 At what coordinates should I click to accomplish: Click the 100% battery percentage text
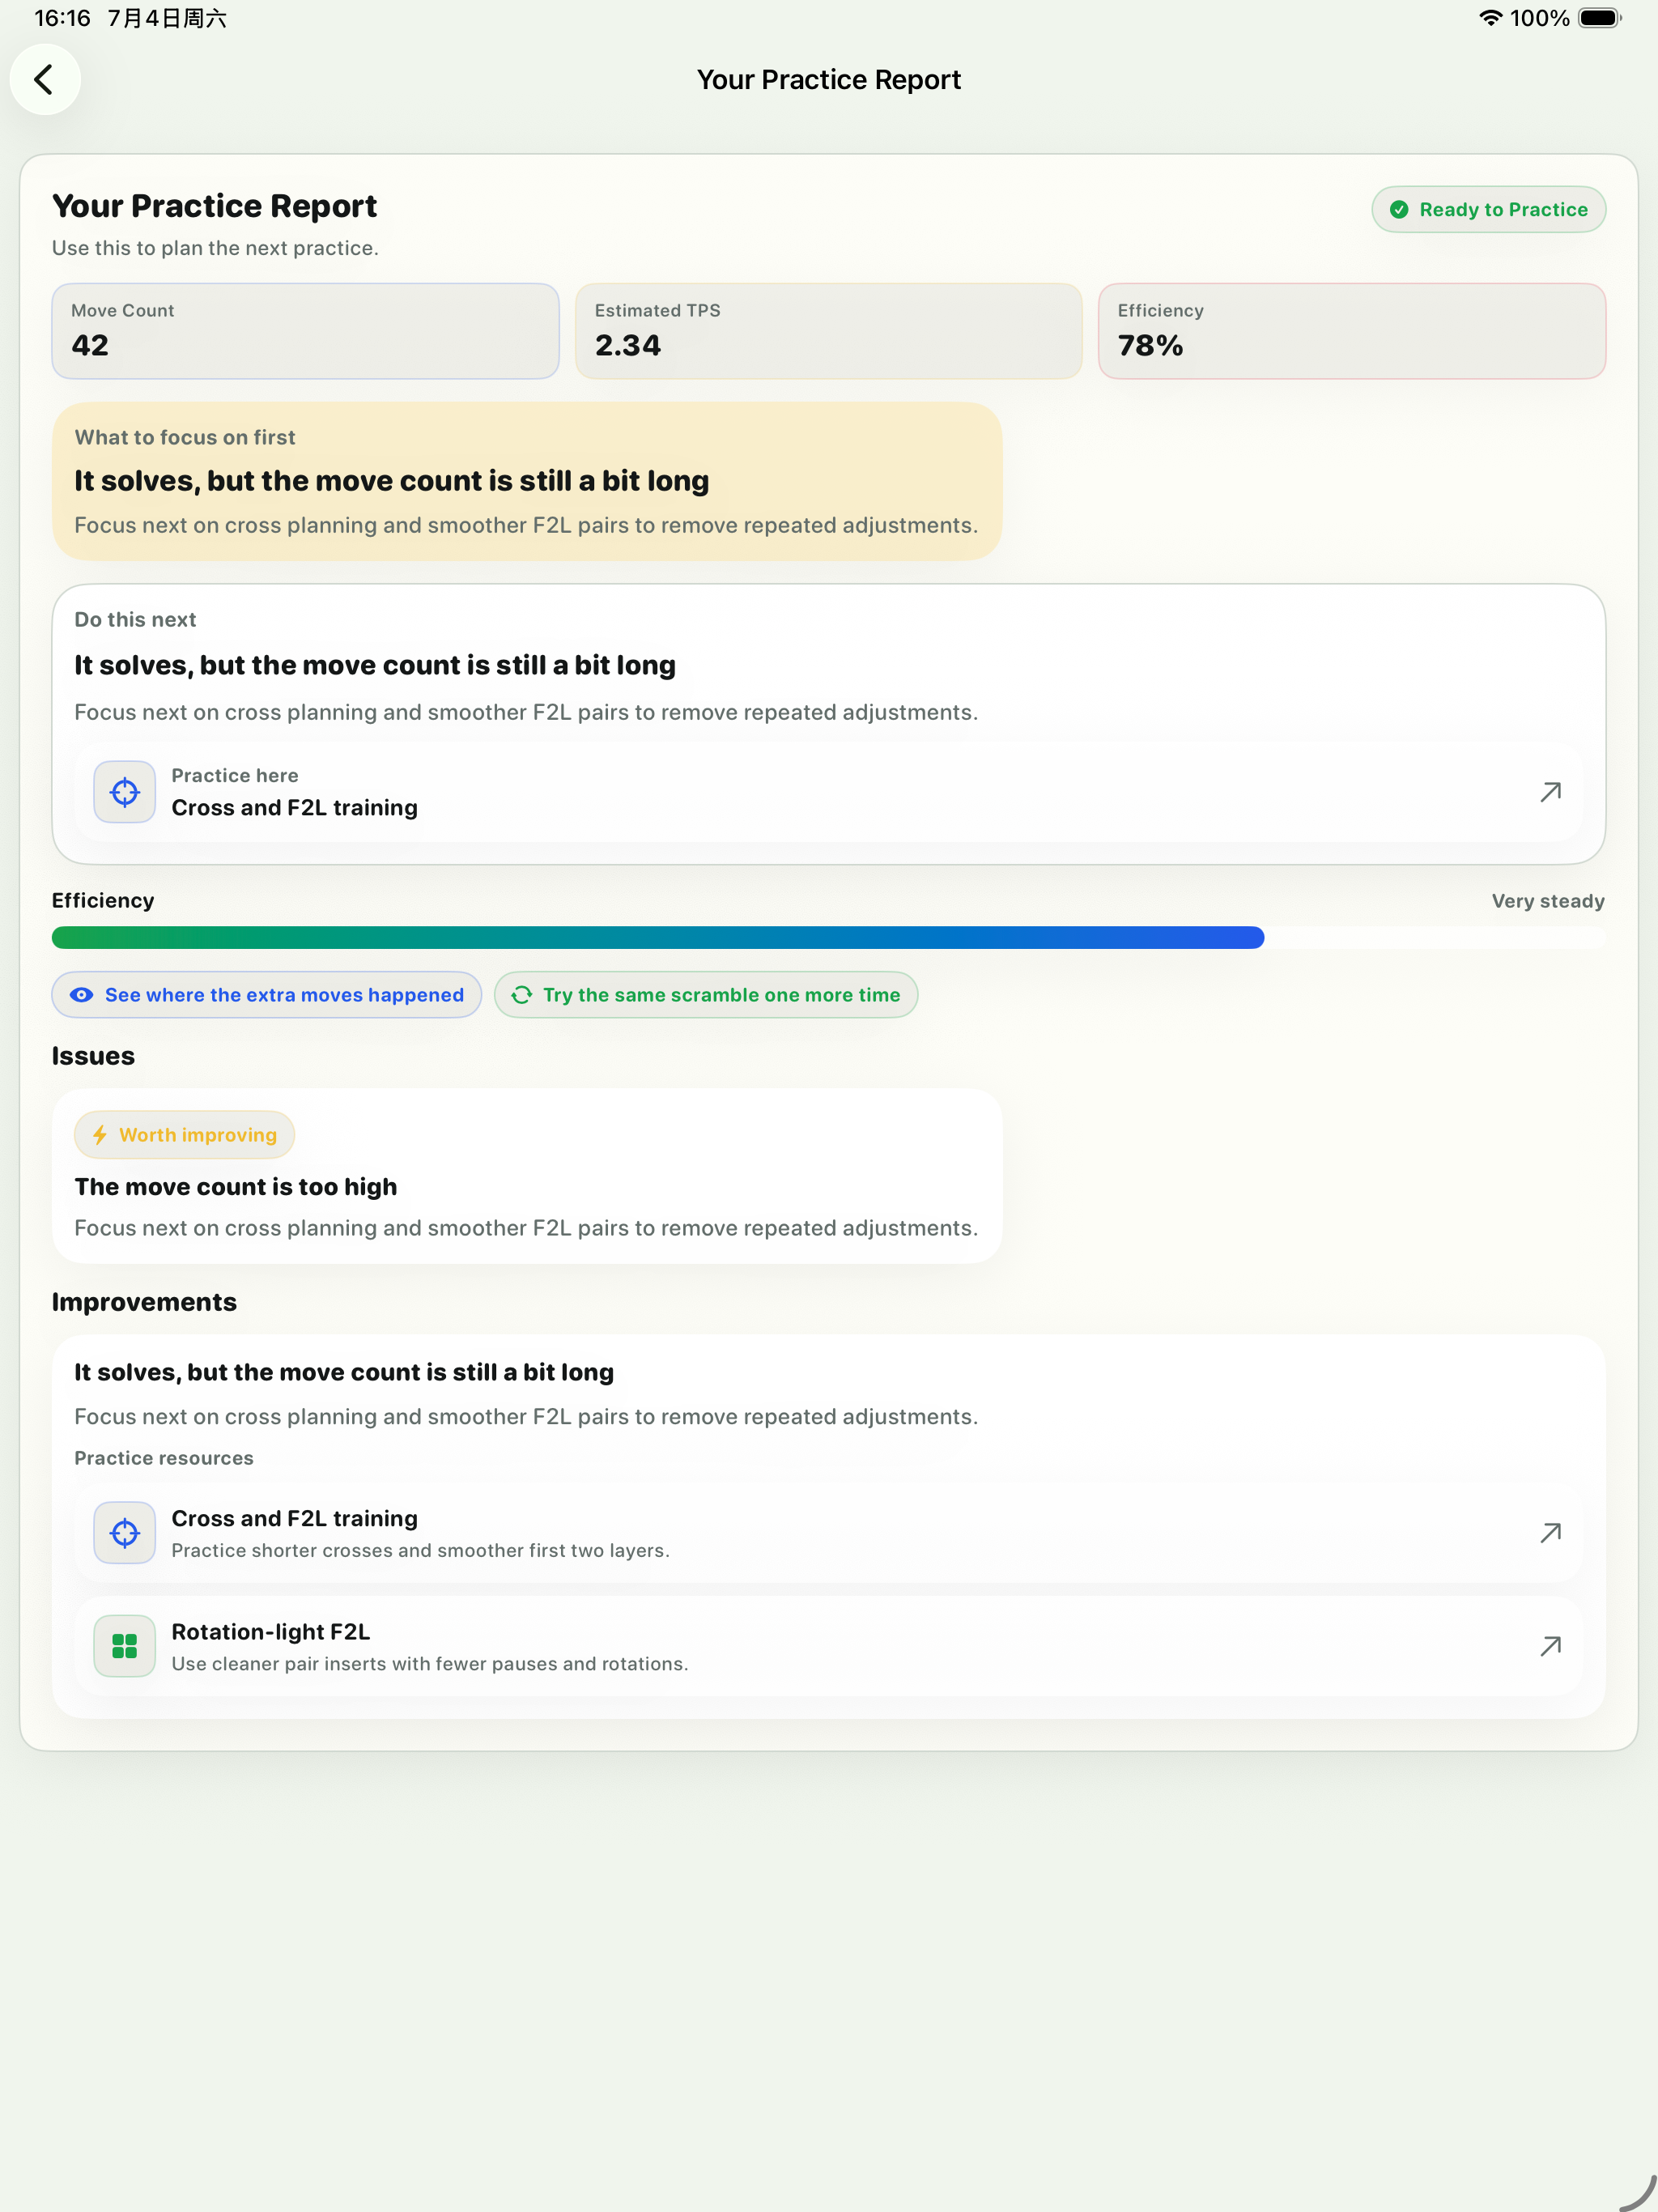pyautogui.click(x=1539, y=18)
